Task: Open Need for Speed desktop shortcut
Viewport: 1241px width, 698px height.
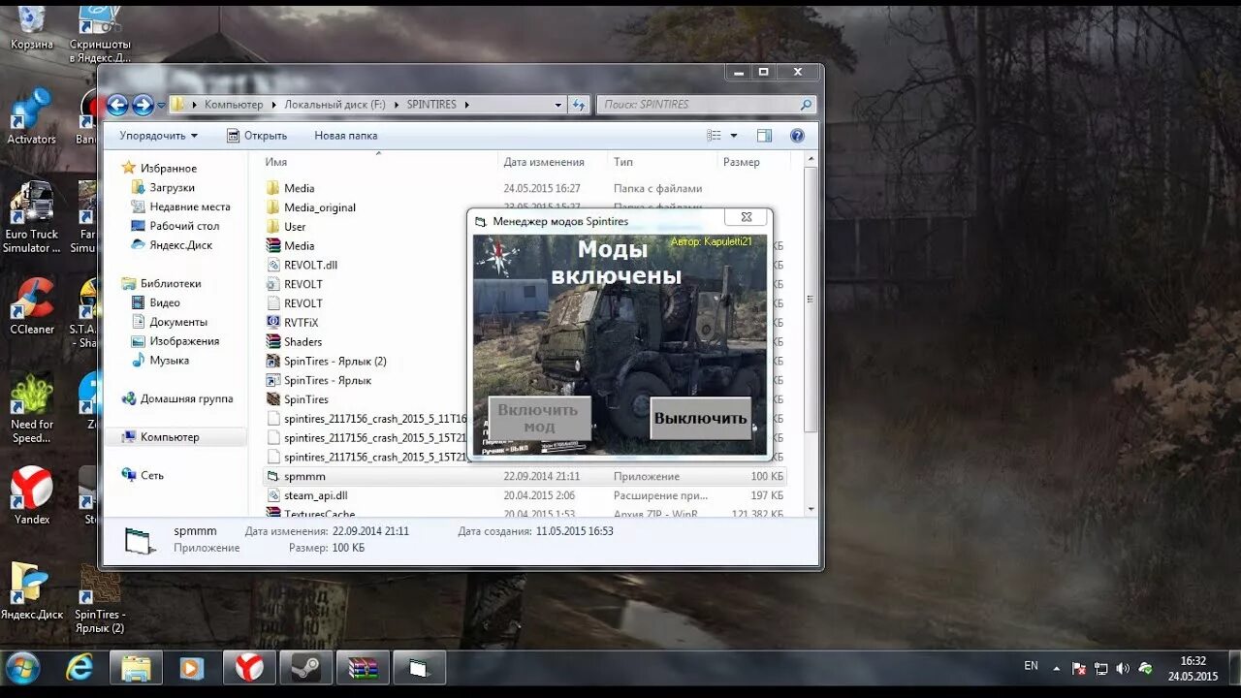Action: point(32,407)
